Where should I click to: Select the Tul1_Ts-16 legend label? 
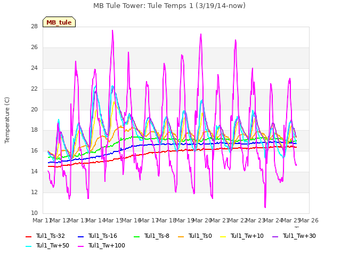103,236
